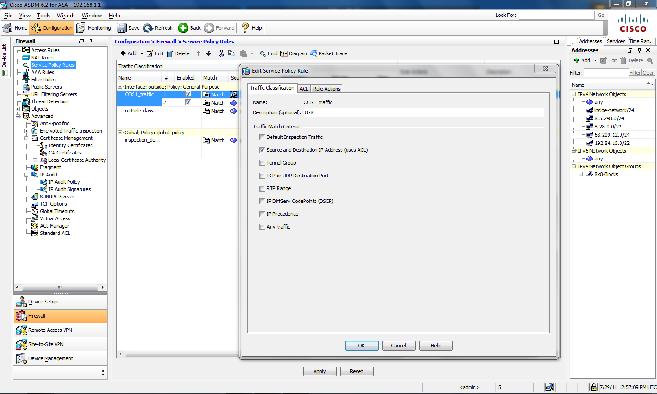Open the Remote Access VPN section
Image resolution: width=657 pixels, height=394 pixels.
pos(60,330)
